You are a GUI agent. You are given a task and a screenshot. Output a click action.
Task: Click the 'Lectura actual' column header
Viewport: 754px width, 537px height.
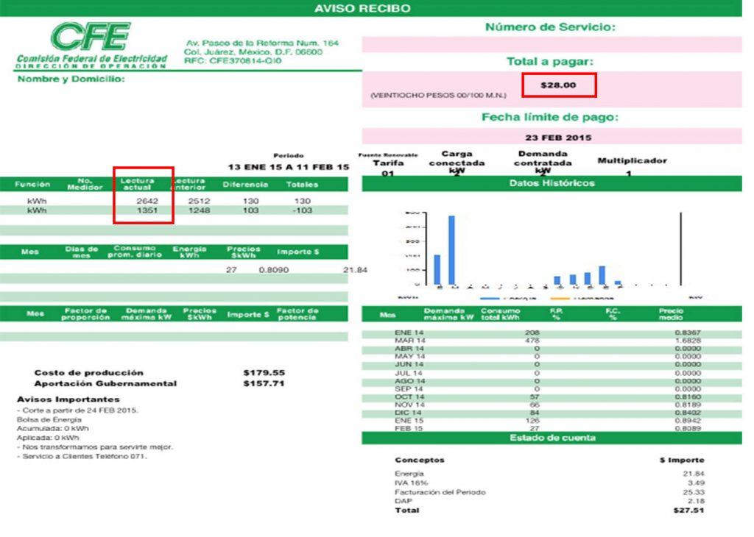coord(137,185)
